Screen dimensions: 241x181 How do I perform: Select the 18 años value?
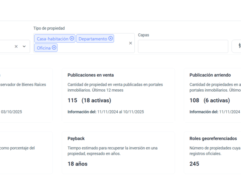pyautogui.click(x=77, y=164)
